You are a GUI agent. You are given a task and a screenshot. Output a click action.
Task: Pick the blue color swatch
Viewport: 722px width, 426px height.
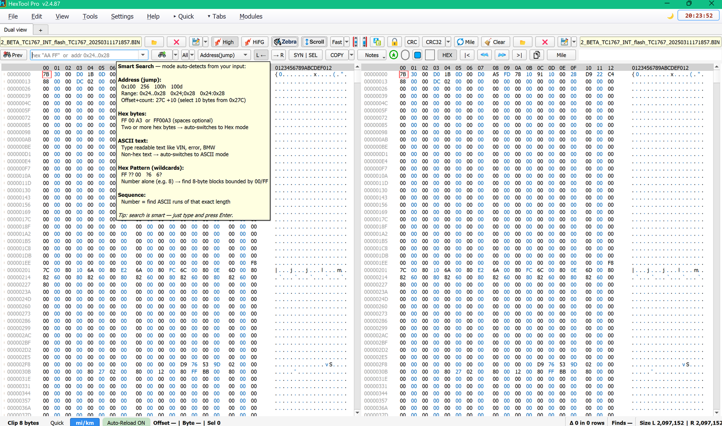tap(417, 55)
